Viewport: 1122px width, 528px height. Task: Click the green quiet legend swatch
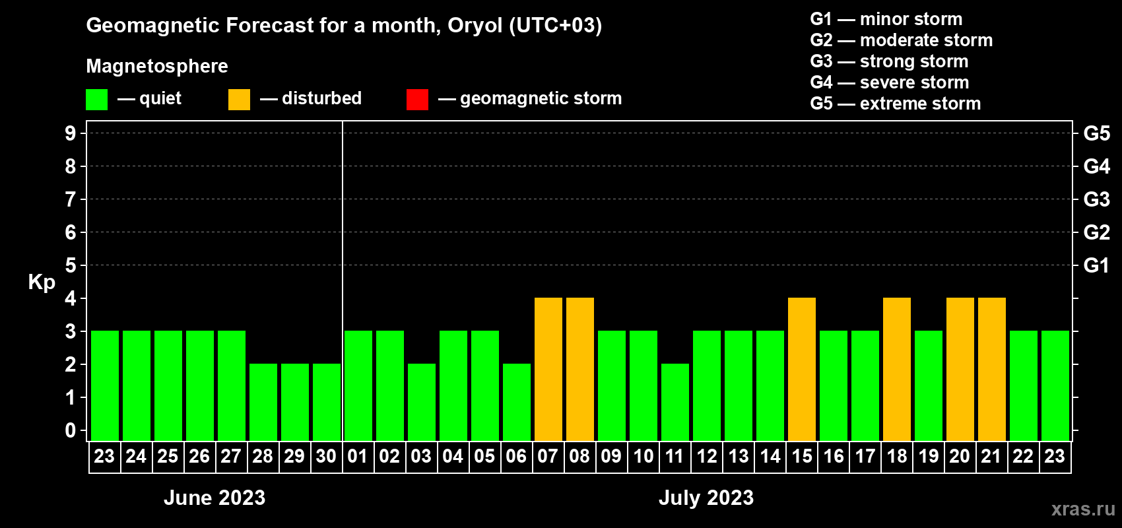(x=97, y=100)
